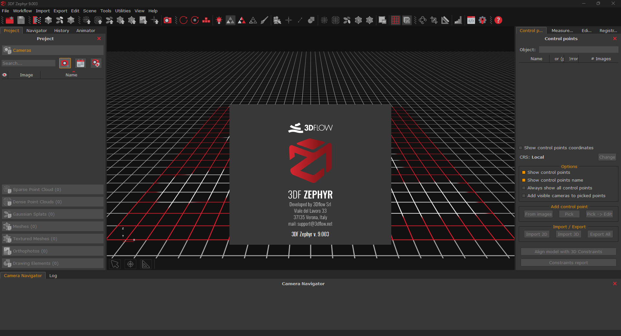
Task: Save the project with the floppy disk icon
Action: tap(21, 20)
